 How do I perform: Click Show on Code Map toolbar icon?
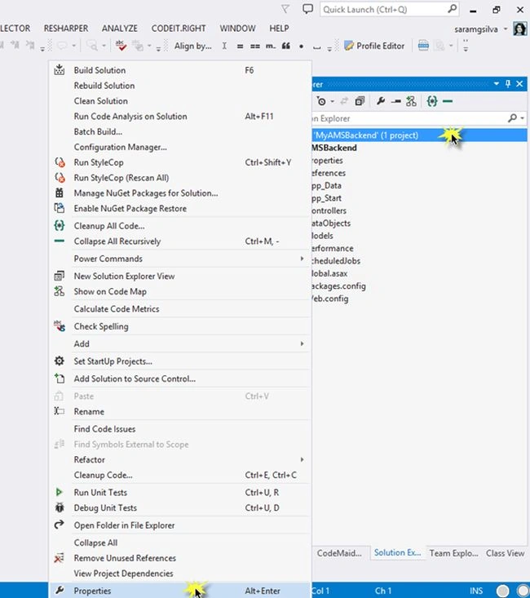point(411,101)
